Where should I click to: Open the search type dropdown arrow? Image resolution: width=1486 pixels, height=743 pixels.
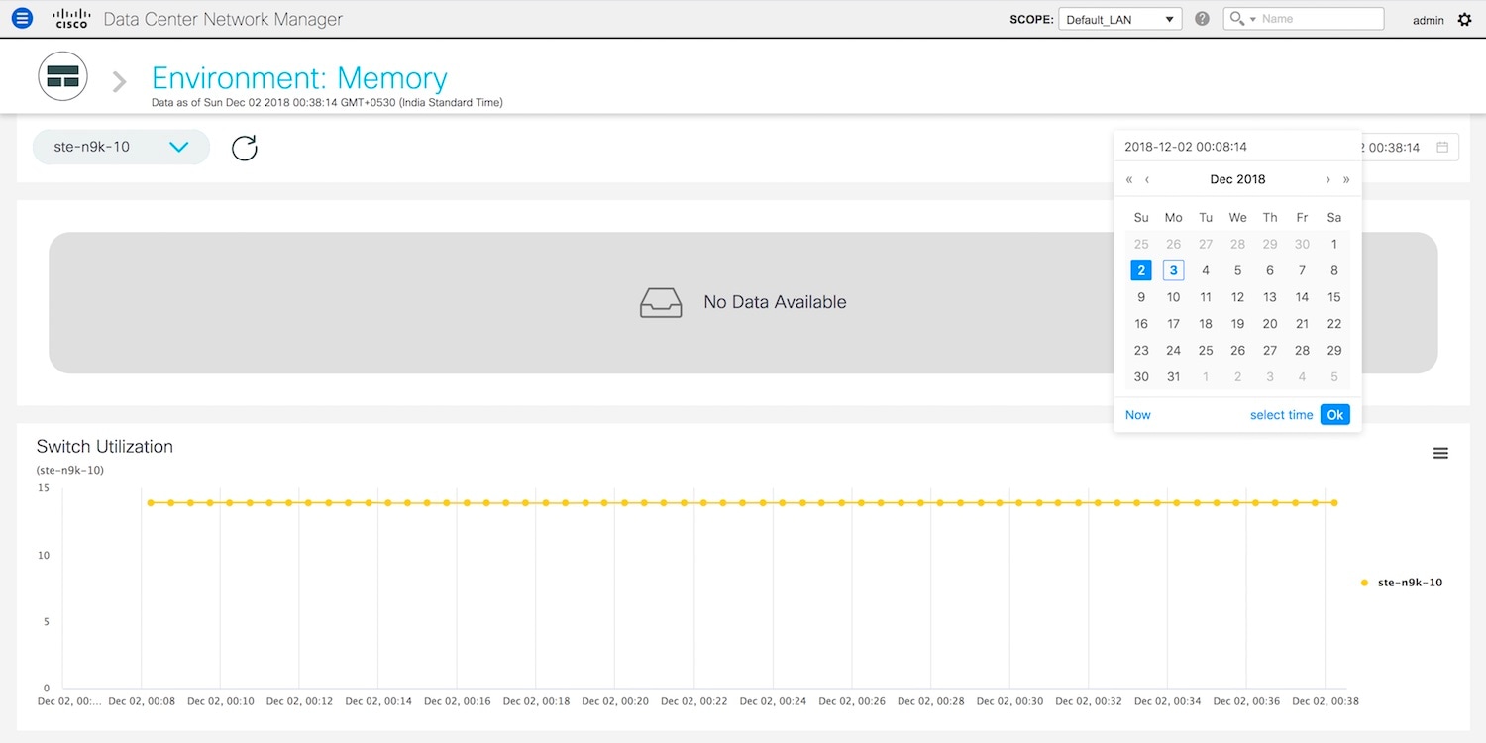pos(1253,19)
